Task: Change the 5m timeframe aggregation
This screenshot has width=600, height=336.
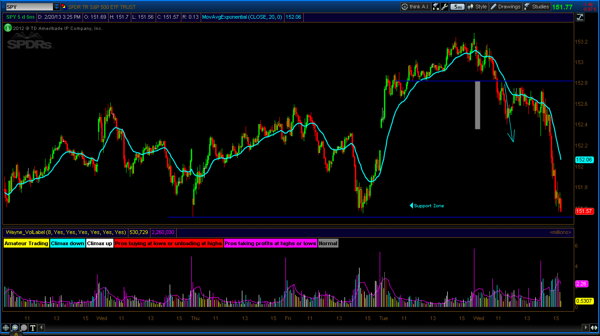Action: [458, 7]
